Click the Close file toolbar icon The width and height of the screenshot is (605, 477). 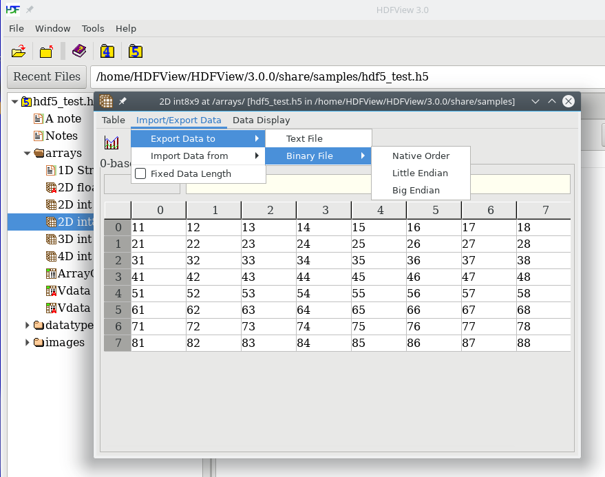[x=46, y=52]
